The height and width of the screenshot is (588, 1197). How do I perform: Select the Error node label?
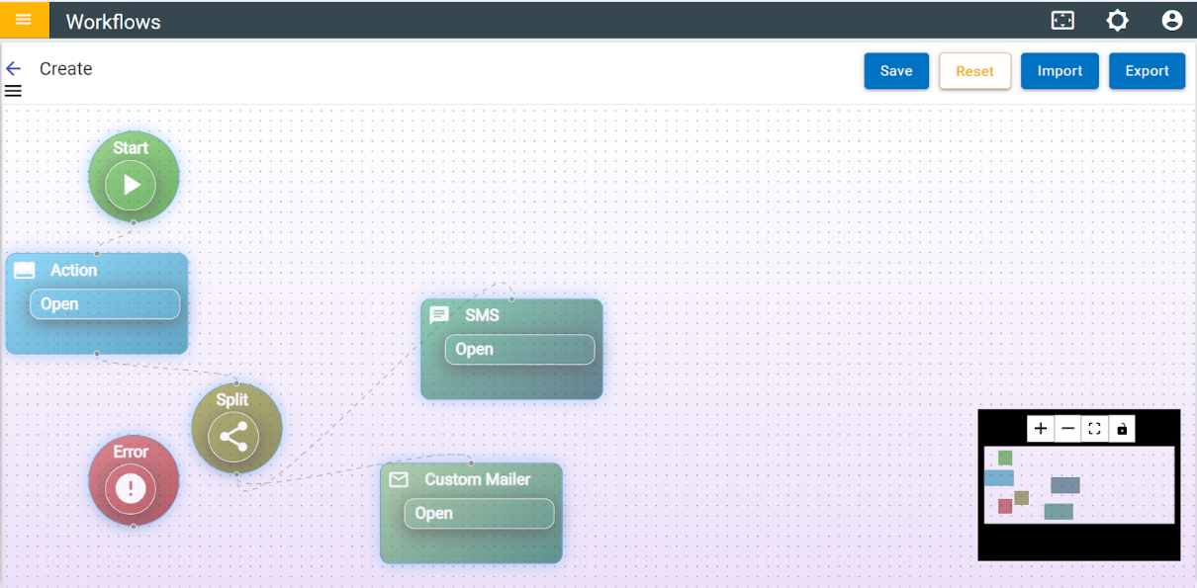click(x=131, y=452)
